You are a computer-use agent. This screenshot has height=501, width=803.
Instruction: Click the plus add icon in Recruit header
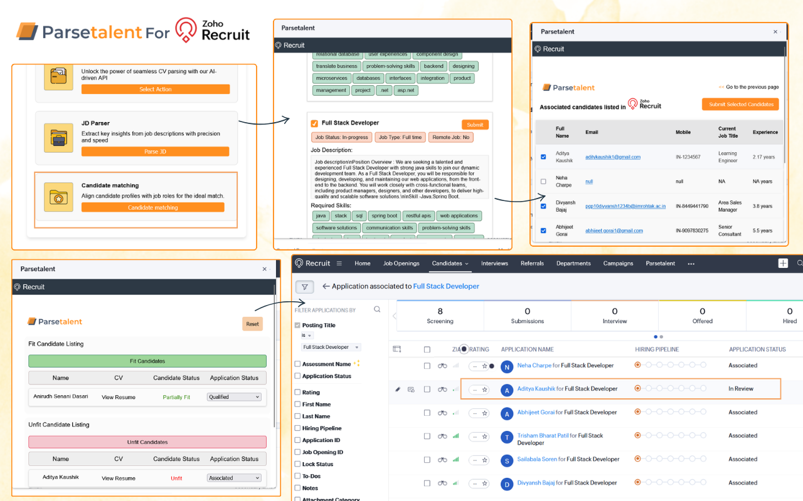(x=783, y=264)
